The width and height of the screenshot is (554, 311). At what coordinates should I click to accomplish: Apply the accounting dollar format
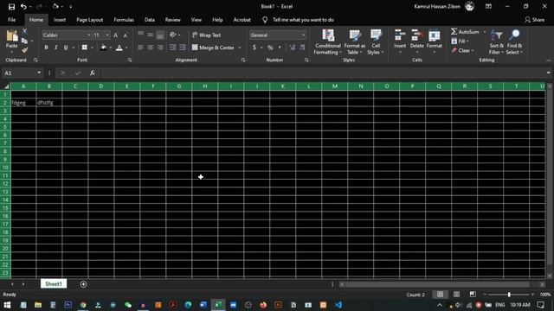coord(254,48)
